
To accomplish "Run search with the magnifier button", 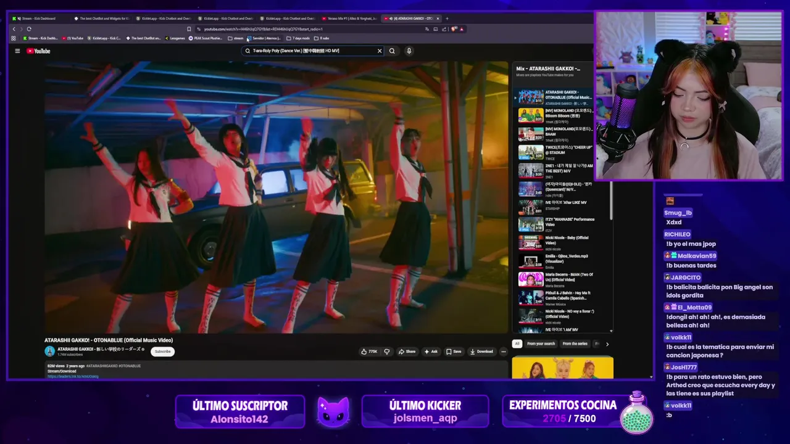I will pos(392,51).
